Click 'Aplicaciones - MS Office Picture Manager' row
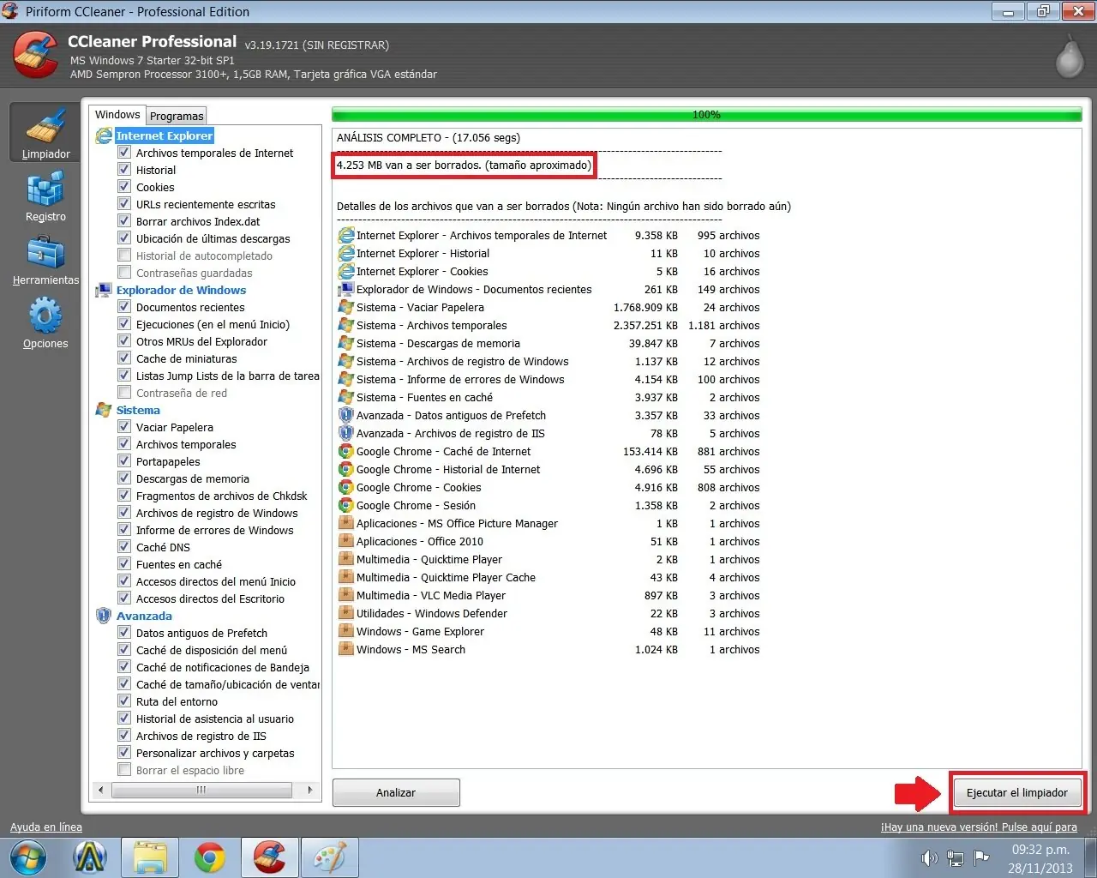The height and width of the screenshot is (878, 1097). pyautogui.click(x=549, y=523)
